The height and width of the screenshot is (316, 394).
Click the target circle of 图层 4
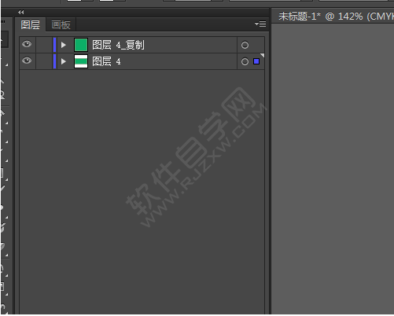tap(245, 61)
